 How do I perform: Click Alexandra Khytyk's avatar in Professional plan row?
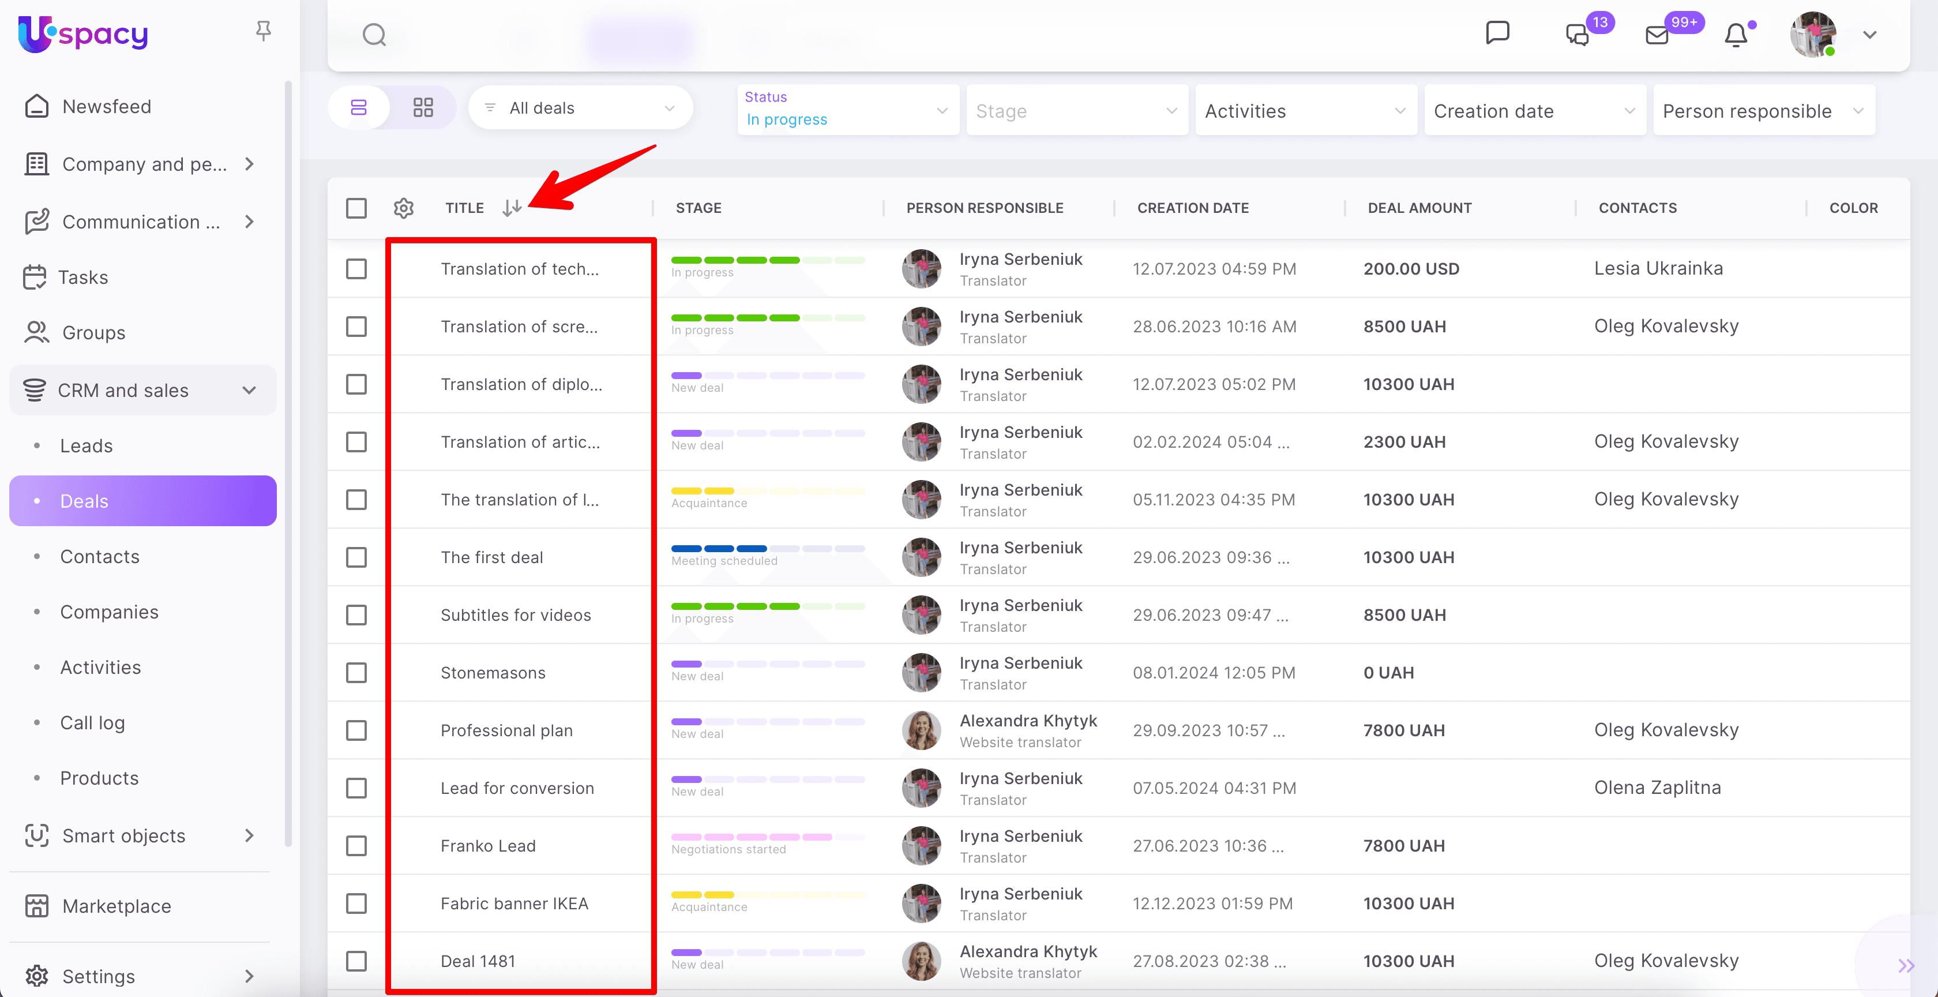click(921, 730)
